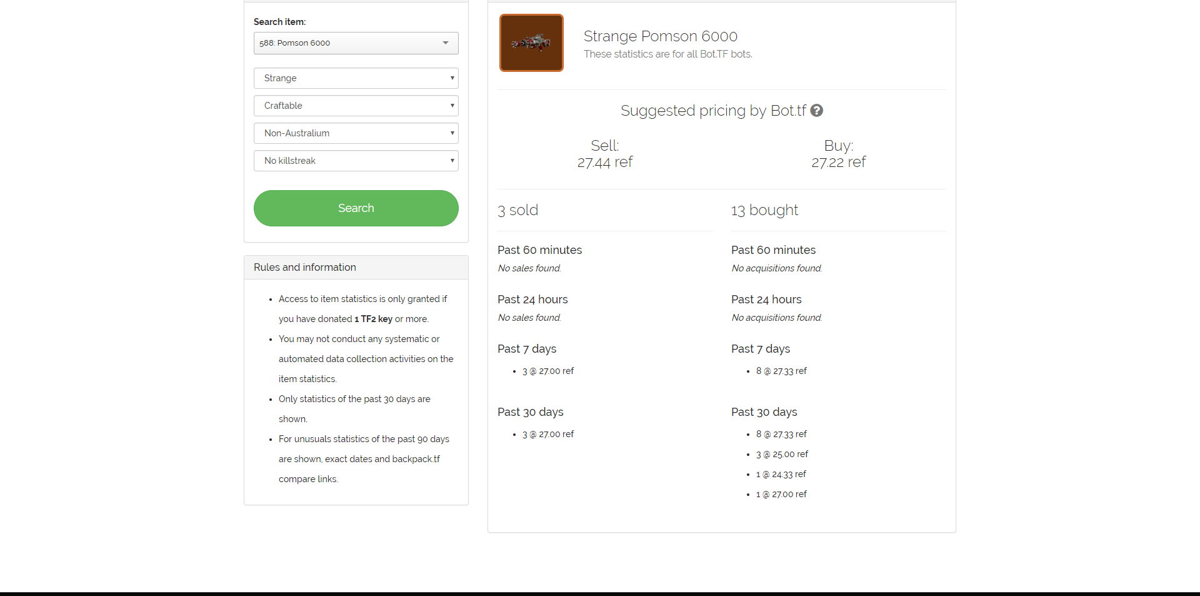Screen dimensions: 1200x596
Task: Click the 3 @ 25.00 ref entry
Action: tap(782, 454)
